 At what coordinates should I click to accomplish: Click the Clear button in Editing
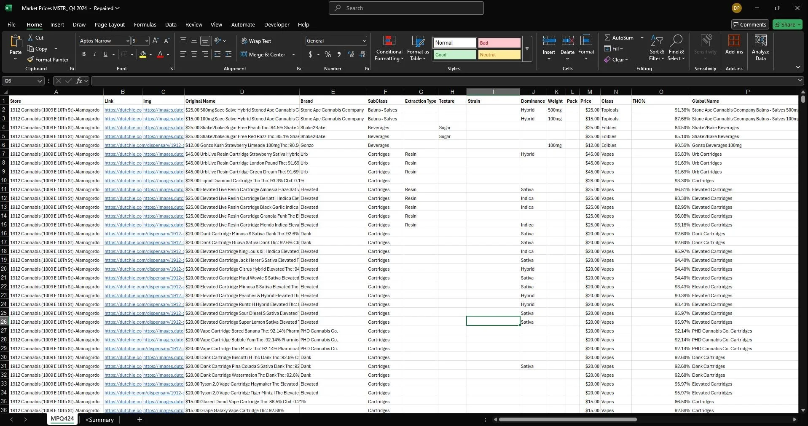tap(616, 59)
